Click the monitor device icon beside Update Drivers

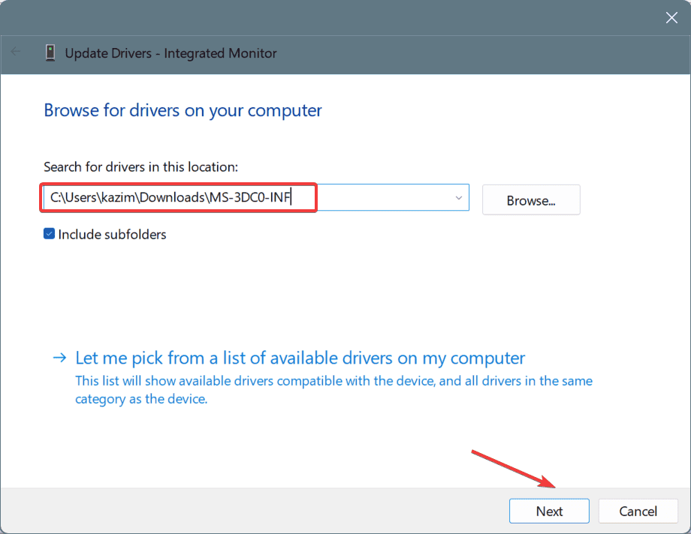[50, 52]
